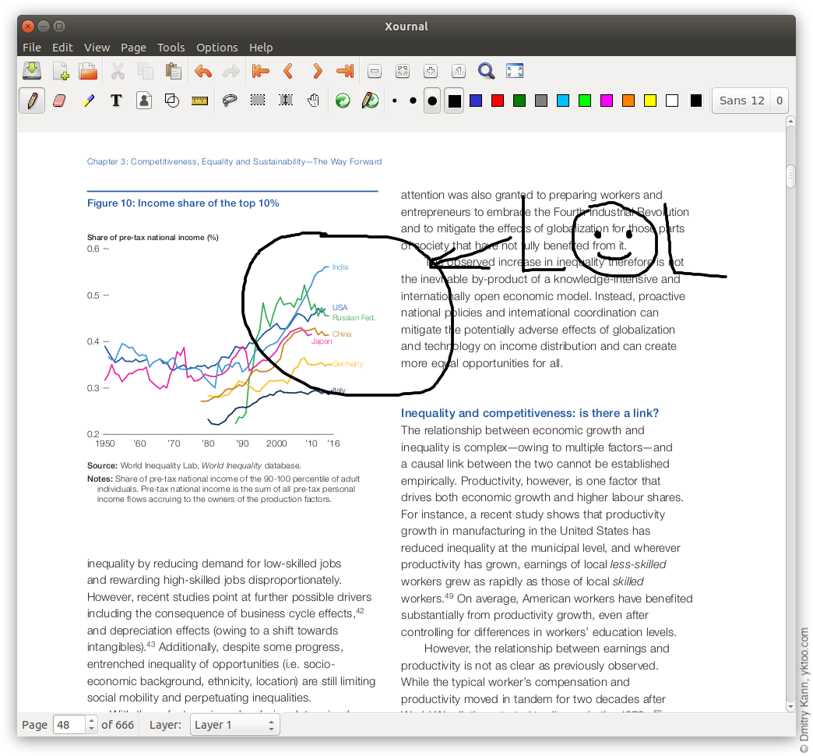
Task: Choose the thick line thickness dot
Action: tap(432, 101)
